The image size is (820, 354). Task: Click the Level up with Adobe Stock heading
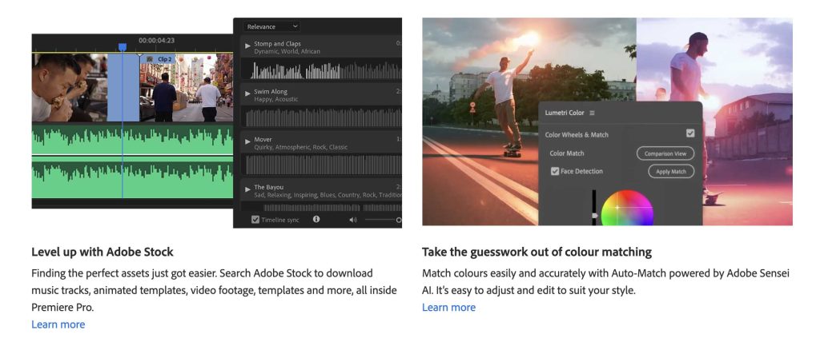click(x=102, y=252)
